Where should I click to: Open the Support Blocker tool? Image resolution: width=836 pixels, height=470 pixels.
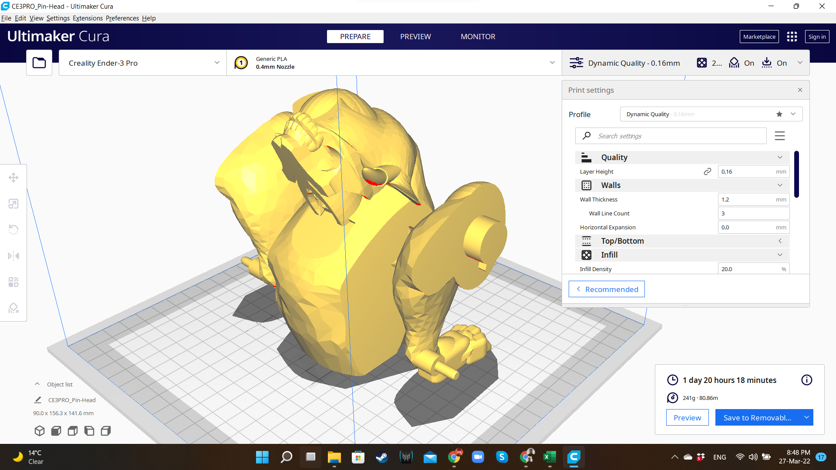(x=13, y=308)
